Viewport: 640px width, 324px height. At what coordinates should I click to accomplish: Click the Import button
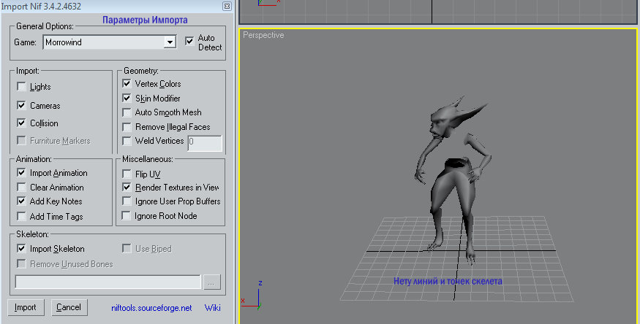[x=26, y=307]
